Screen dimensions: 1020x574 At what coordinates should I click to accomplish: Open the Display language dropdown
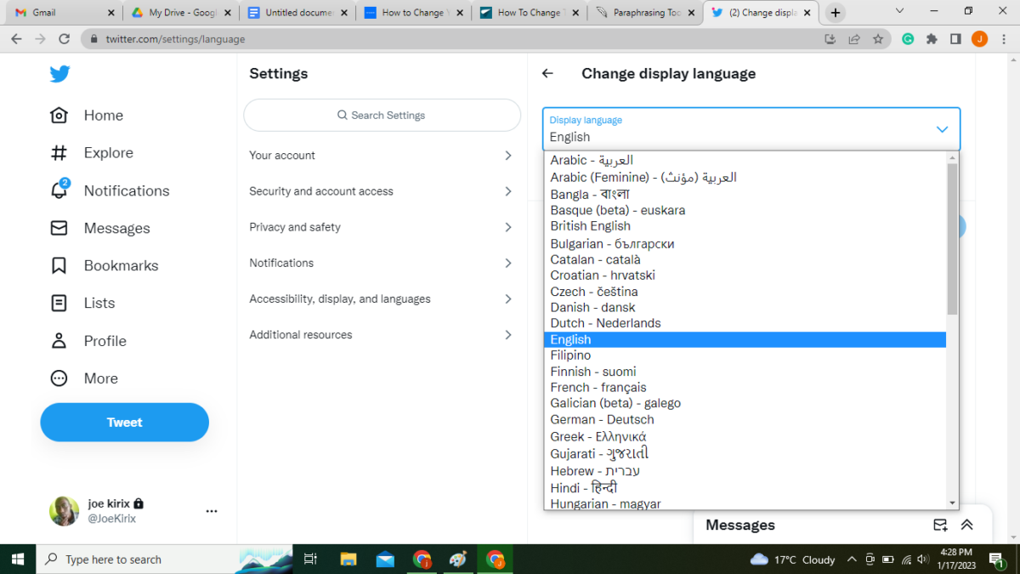(x=751, y=129)
